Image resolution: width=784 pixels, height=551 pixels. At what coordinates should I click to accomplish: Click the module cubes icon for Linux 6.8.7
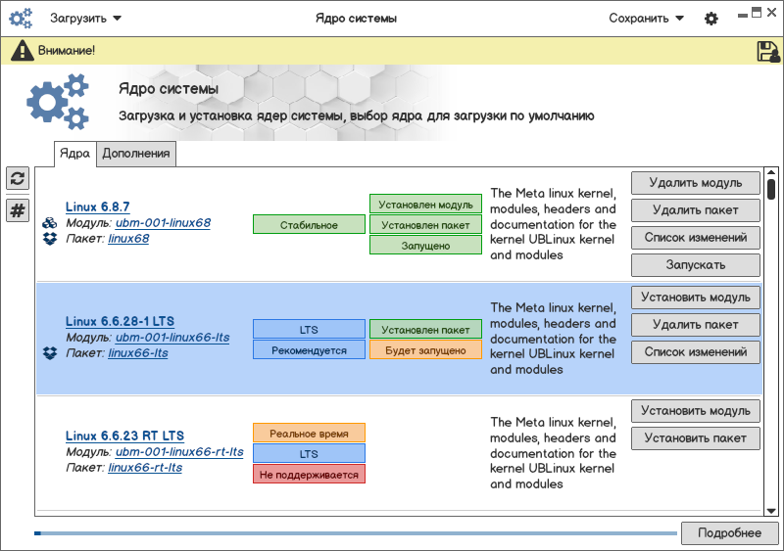pos(50,223)
